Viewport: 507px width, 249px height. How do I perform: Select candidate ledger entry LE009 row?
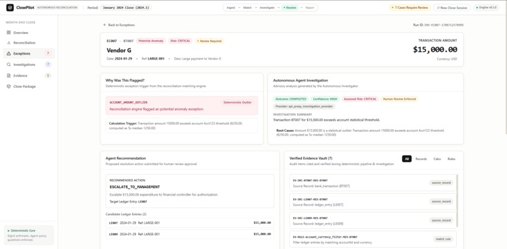(190, 234)
